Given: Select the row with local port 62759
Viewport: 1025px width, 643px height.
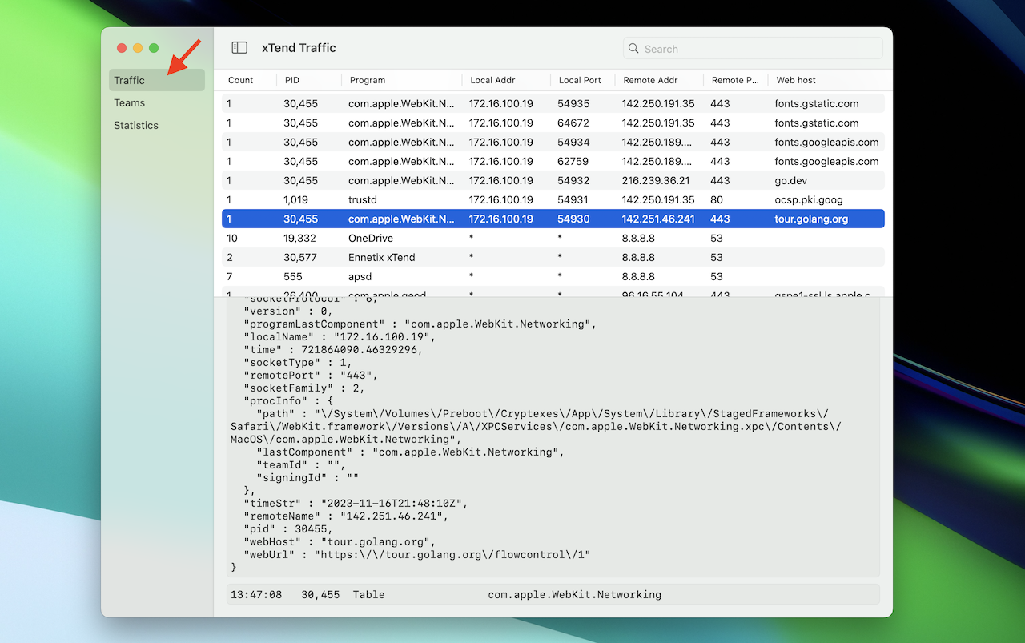Looking at the screenshot, I should [553, 161].
